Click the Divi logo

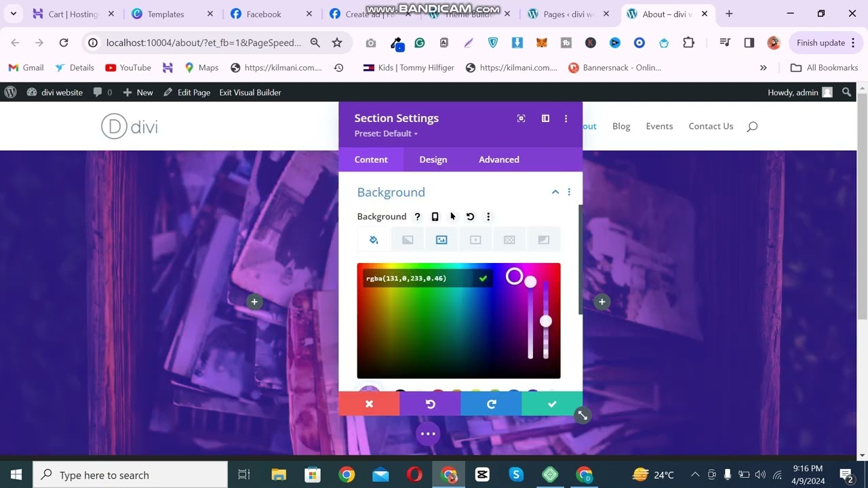130,127
